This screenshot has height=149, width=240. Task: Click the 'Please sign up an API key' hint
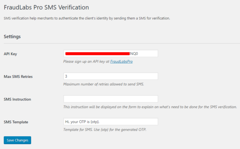(x=98, y=62)
